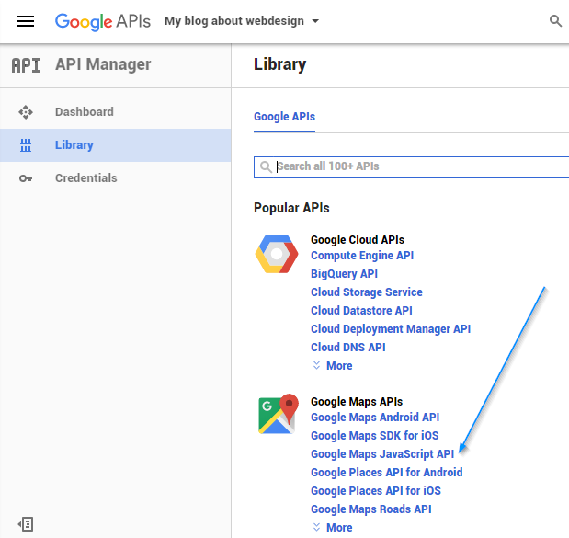Click the API Manager logo icon
The height and width of the screenshot is (538, 569).
pyautogui.click(x=26, y=65)
